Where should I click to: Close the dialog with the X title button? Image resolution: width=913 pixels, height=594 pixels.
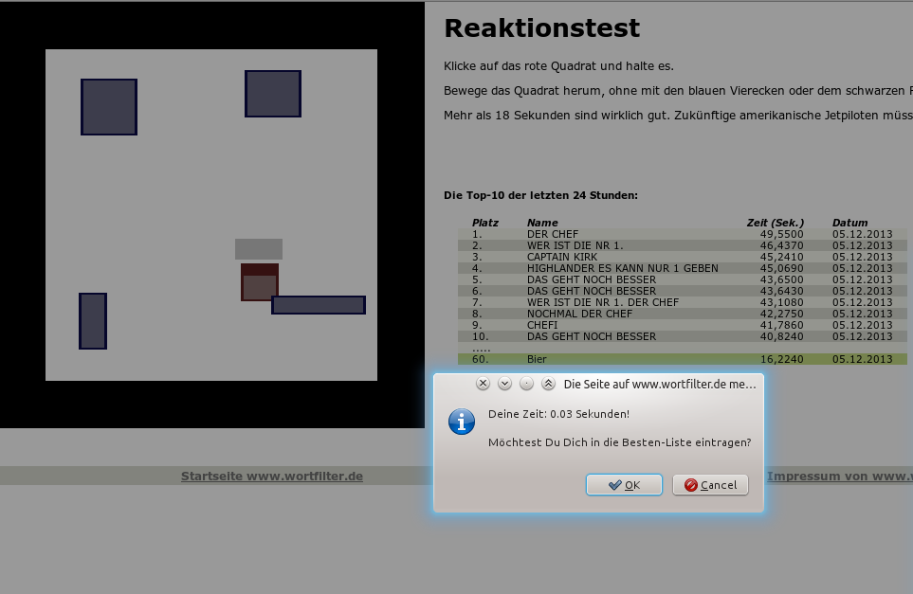pyautogui.click(x=483, y=384)
